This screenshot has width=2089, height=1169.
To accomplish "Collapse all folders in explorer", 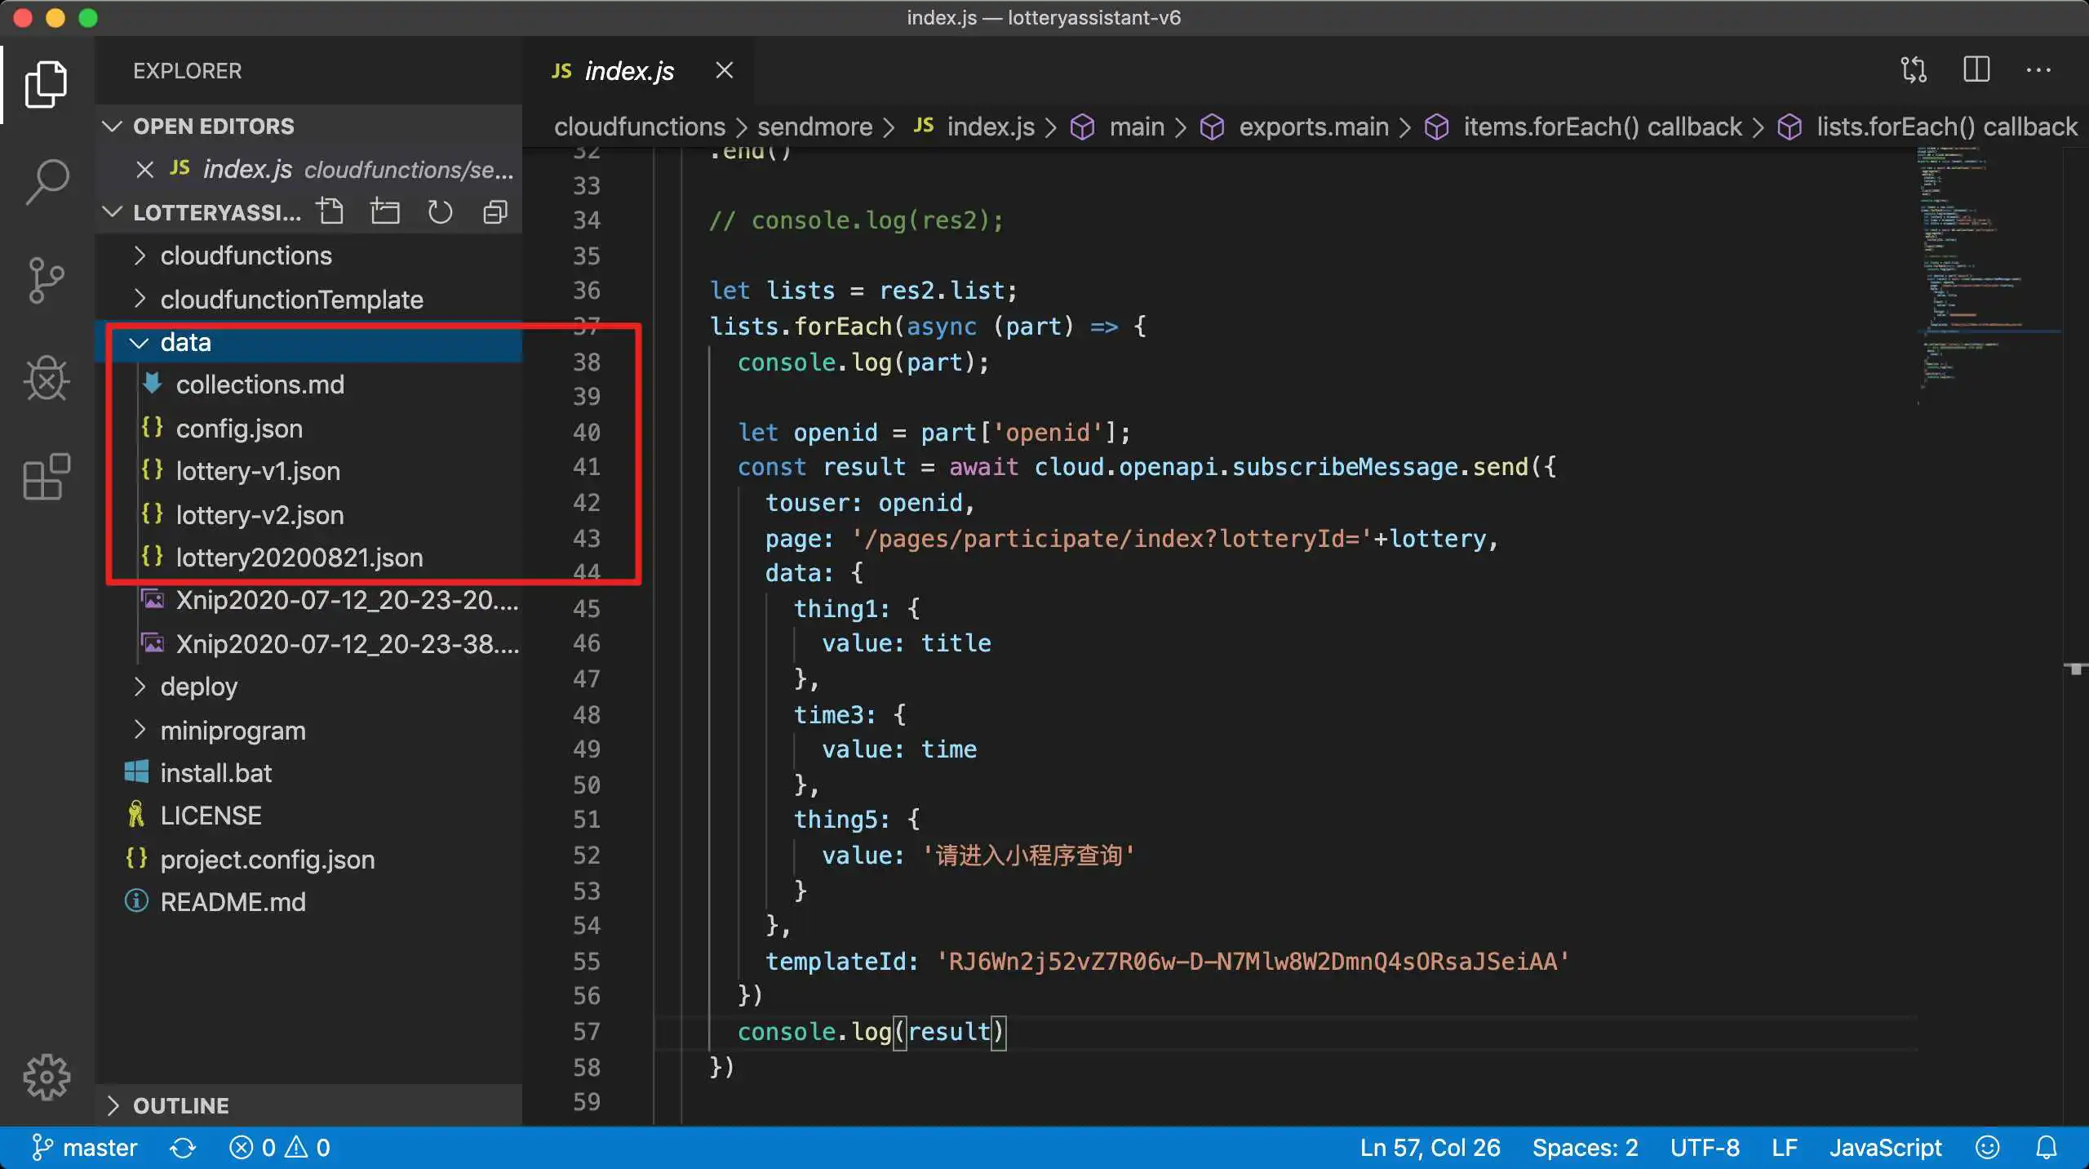I will [x=495, y=212].
